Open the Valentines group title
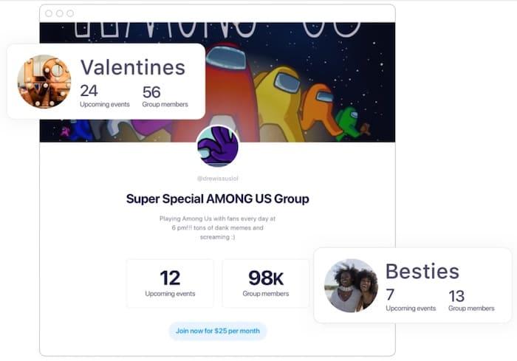The image size is (517, 361). pos(132,67)
